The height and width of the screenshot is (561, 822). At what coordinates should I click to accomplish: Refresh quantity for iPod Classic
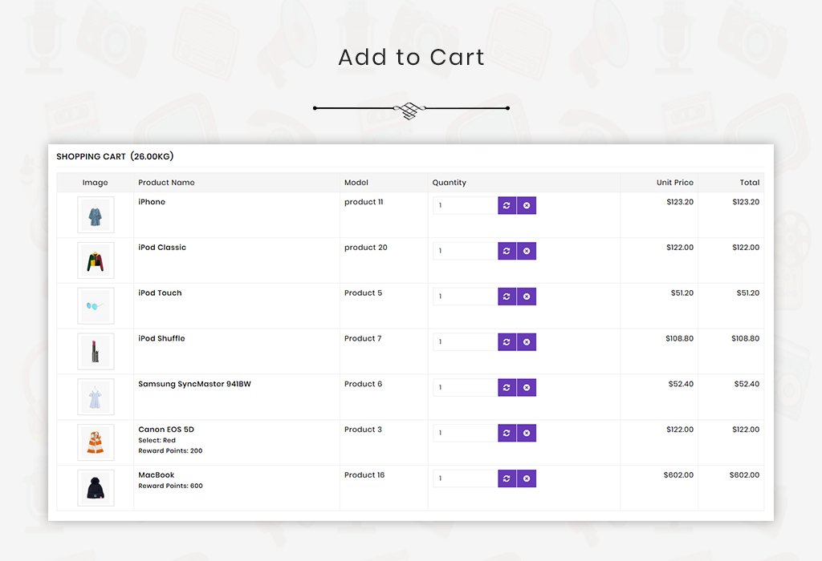click(507, 251)
